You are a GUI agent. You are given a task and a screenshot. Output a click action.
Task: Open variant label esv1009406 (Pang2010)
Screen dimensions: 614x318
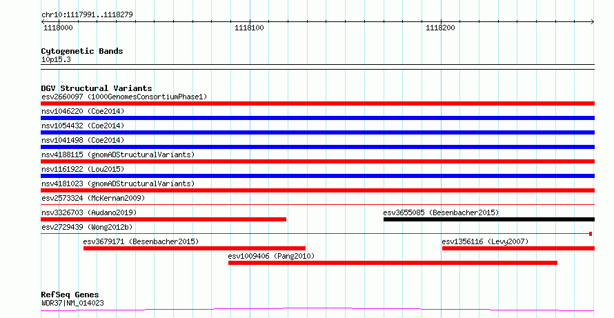[271, 256]
